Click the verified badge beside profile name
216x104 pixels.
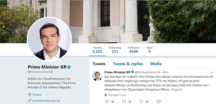pos(69,67)
